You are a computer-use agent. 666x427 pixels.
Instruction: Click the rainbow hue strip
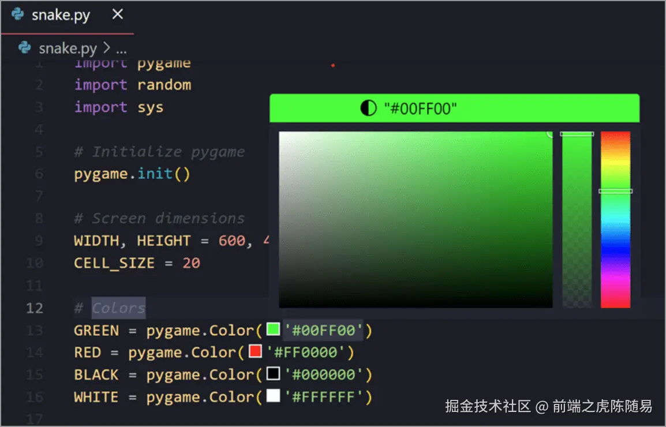click(x=615, y=219)
